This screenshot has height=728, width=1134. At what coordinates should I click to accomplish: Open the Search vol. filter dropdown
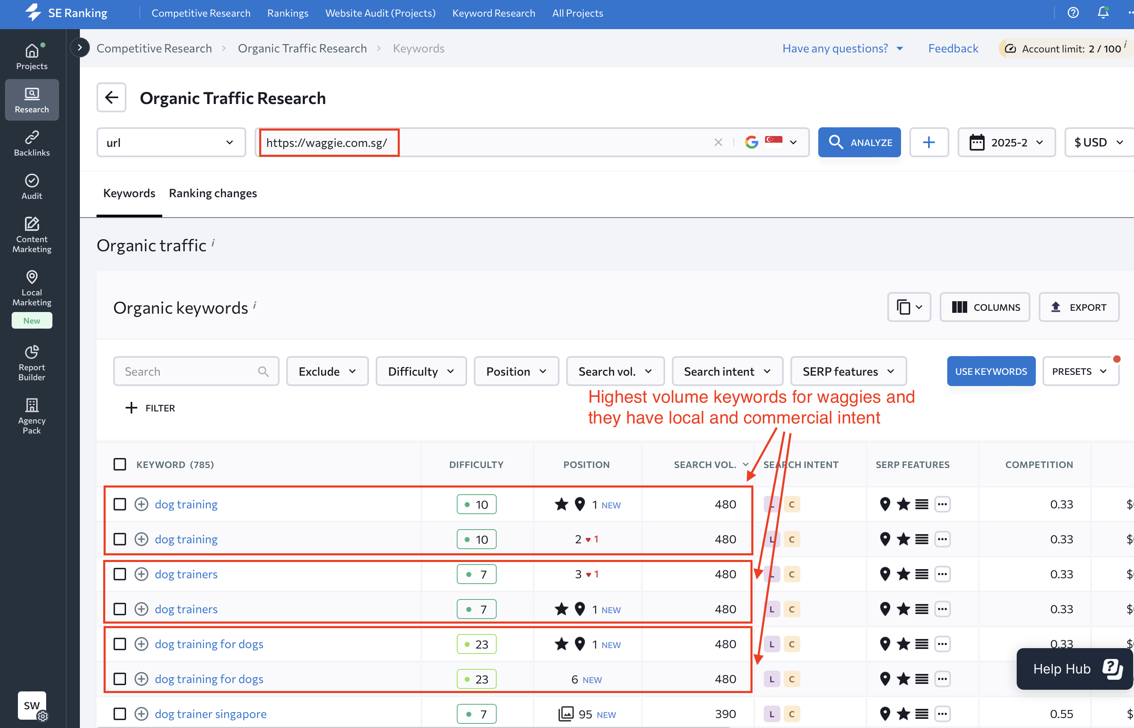click(615, 371)
